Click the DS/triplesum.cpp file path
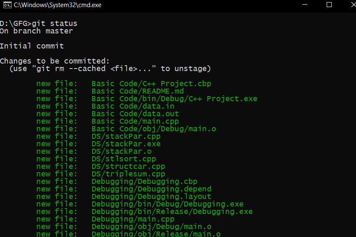Image resolution: width=356 pixels, height=237 pixels. pos(128,174)
